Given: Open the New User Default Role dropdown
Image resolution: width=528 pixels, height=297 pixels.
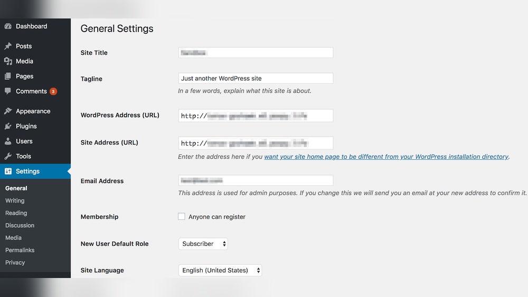Looking at the screenshot, I should tap(203, 244).
